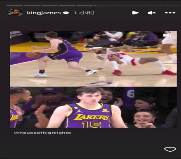Unmute the story sound
Viewport: 181px width, 159px height.
(x=152, y=13)
